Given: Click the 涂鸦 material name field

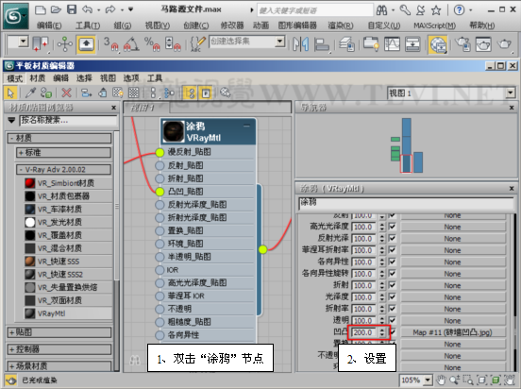Looking at the screenshot, I should [406, 204].
